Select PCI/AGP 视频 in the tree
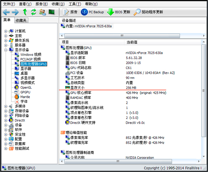Image resolution: width=208 pixels, height=172 pixels. pos(31,59)
